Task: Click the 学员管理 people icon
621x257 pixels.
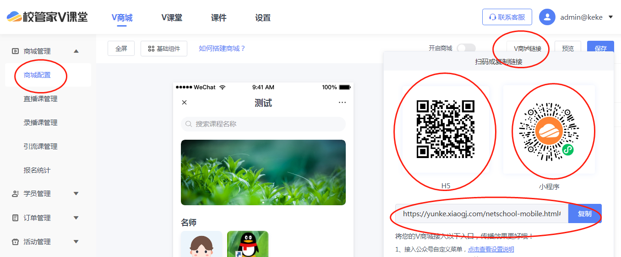Action: 15,194
